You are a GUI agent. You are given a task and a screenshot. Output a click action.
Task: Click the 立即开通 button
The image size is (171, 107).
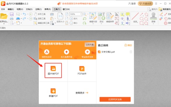90,45
